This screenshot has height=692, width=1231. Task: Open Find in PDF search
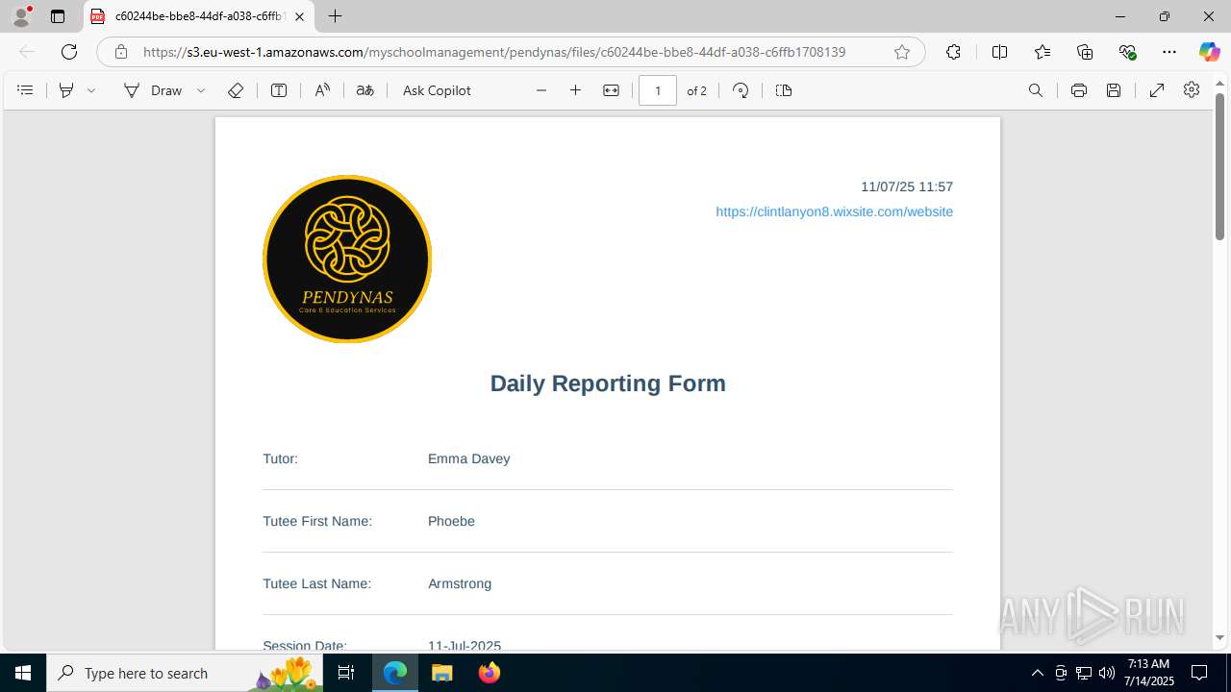(1036, 90)
